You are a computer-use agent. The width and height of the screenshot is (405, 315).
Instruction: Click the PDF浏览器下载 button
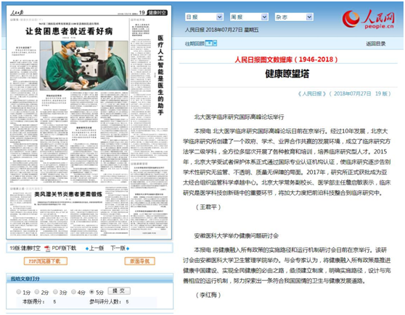pos(46,261)
